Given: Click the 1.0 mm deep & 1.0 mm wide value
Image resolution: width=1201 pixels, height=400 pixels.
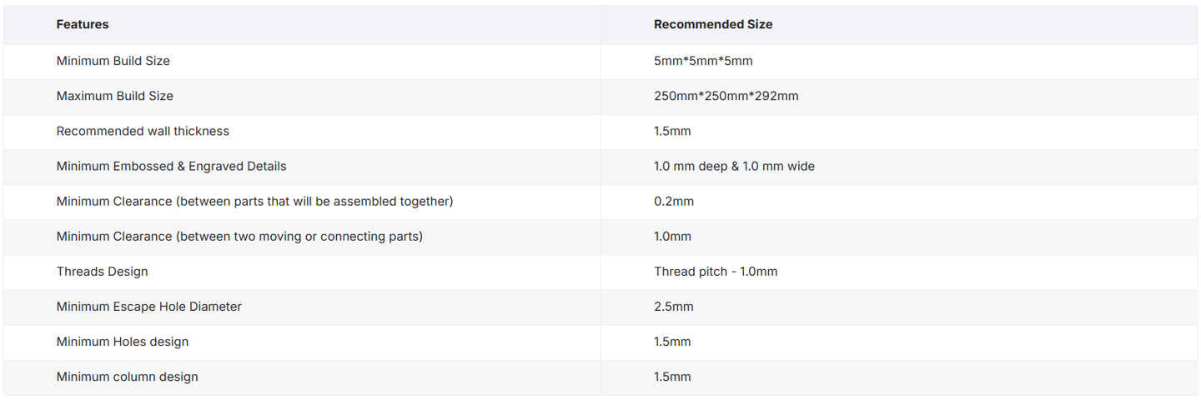Looking at the screenshot, I should point(734,166).
